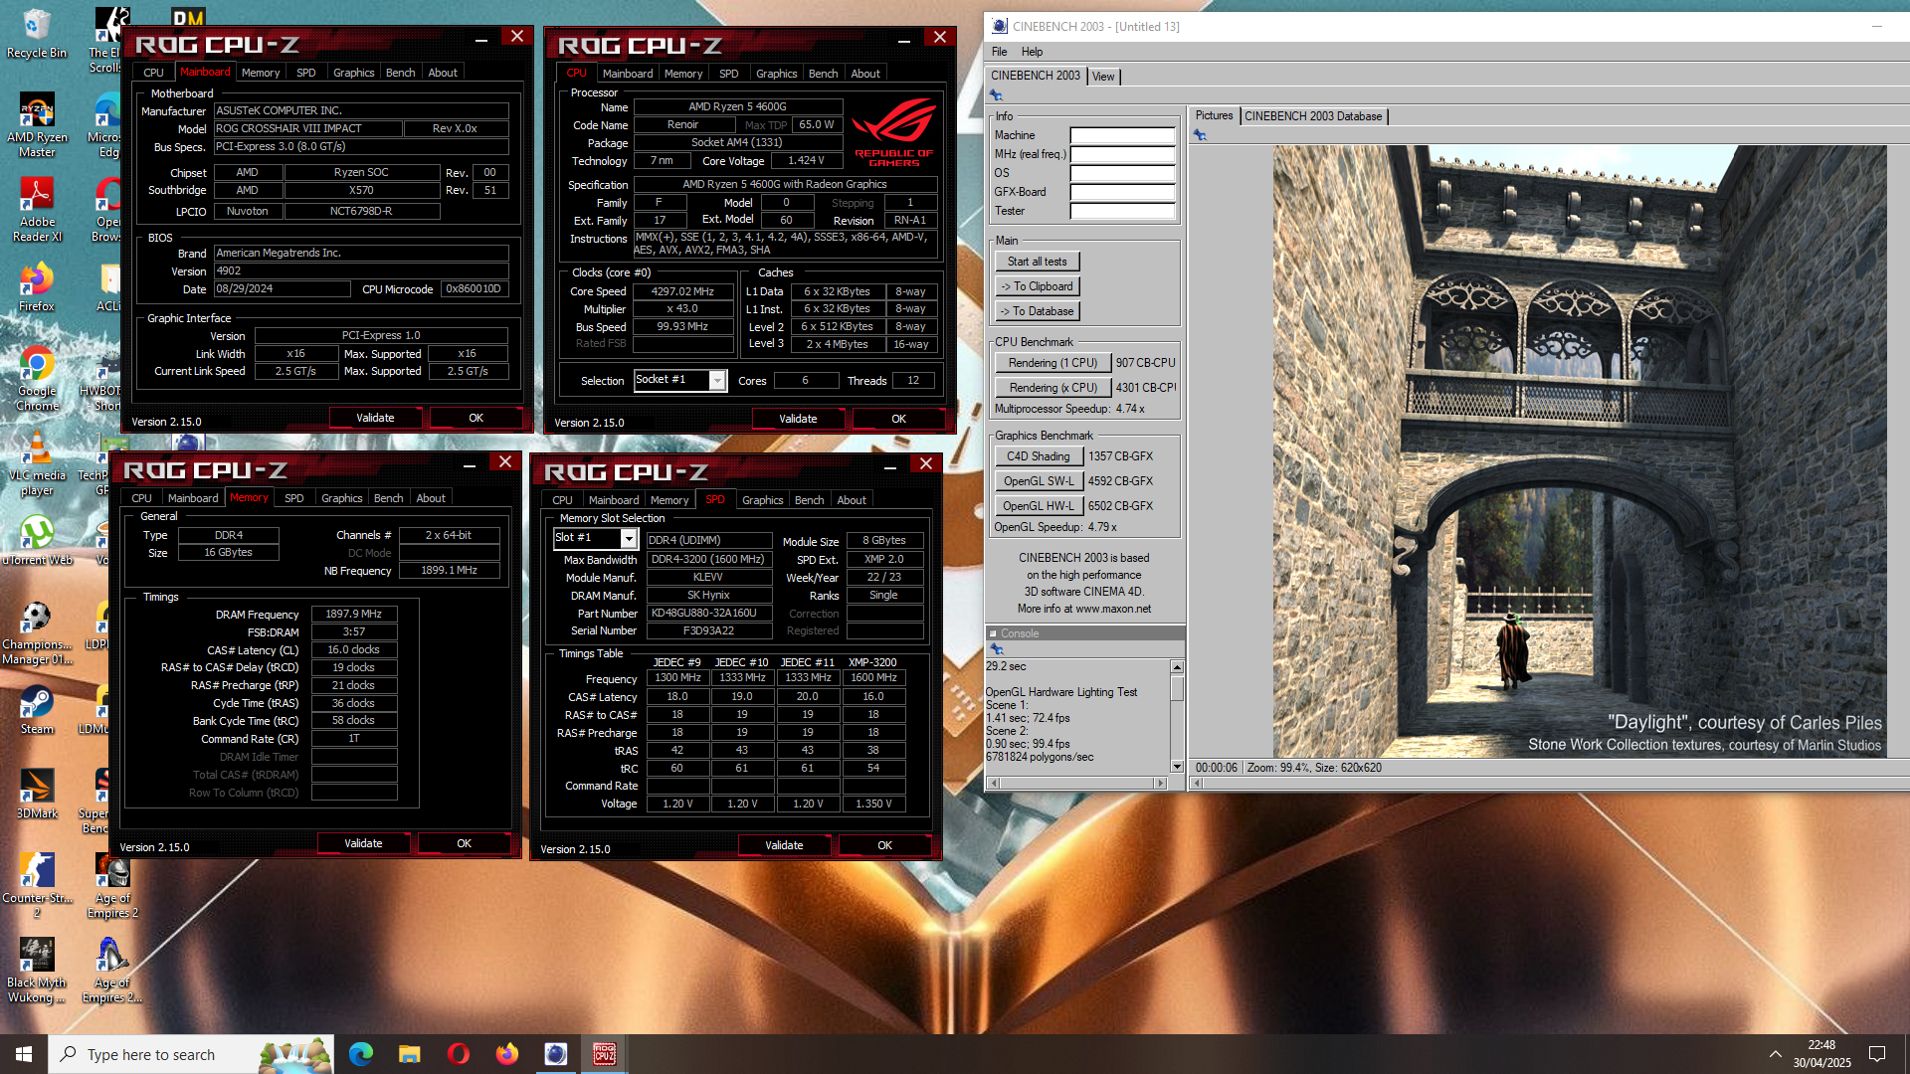
Task: Open the Help menu in CINEBENCH
Action: (x=1032, y=52)
